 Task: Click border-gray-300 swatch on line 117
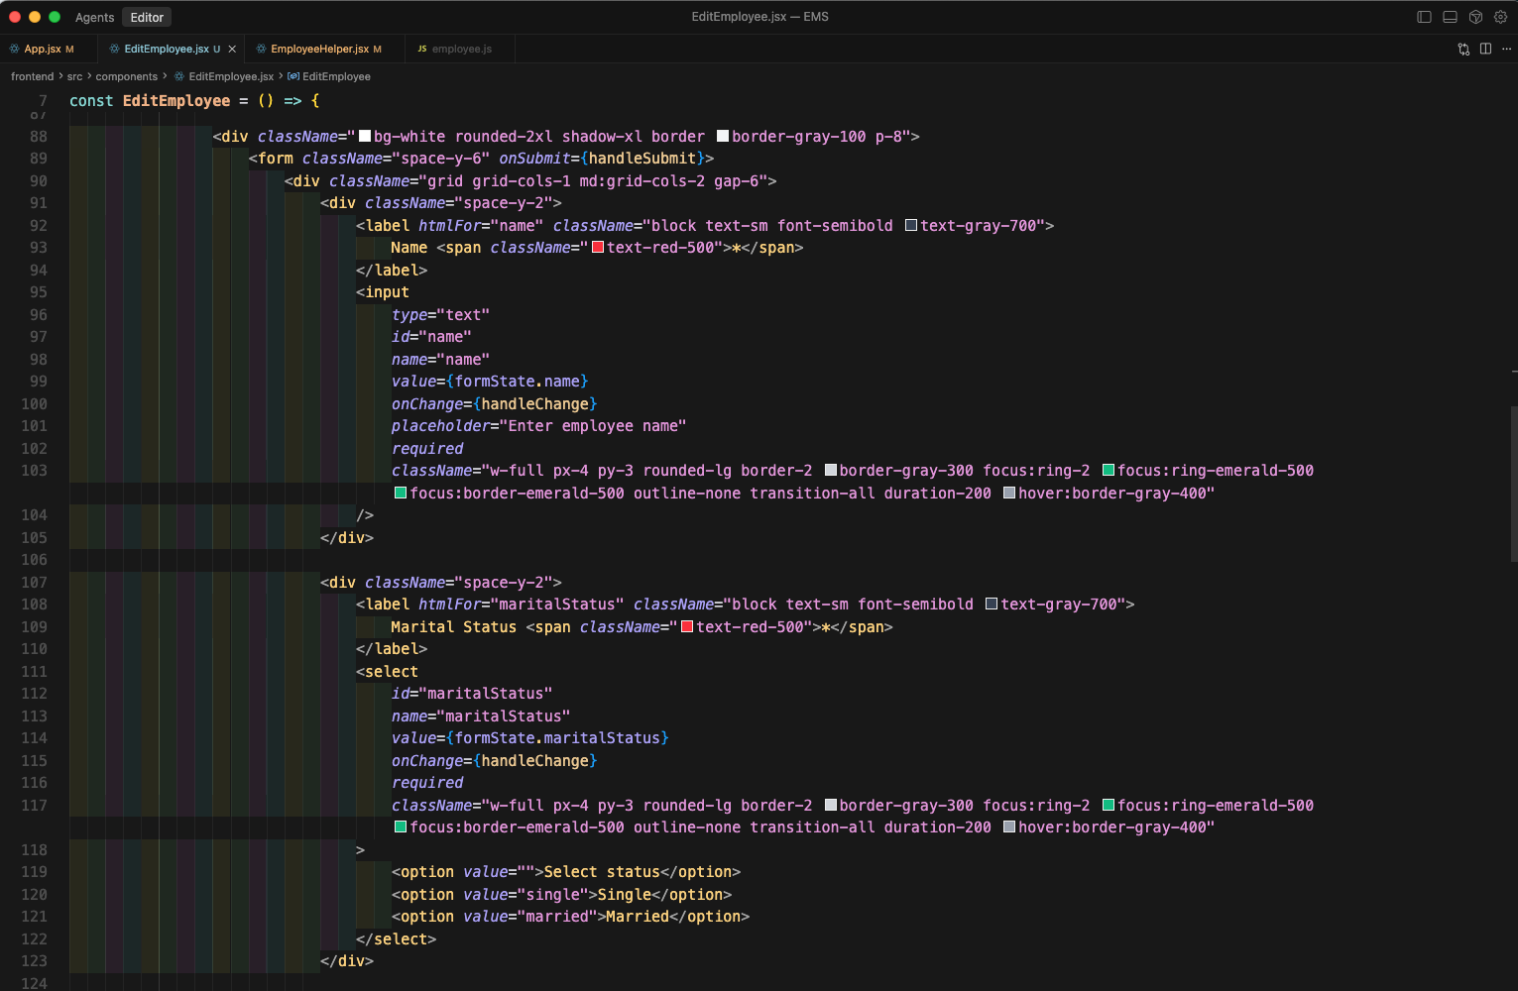coord(831,806)
